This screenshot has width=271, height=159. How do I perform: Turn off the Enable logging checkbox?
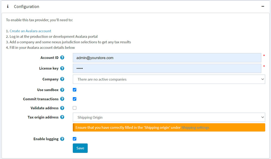coord(75,139)
